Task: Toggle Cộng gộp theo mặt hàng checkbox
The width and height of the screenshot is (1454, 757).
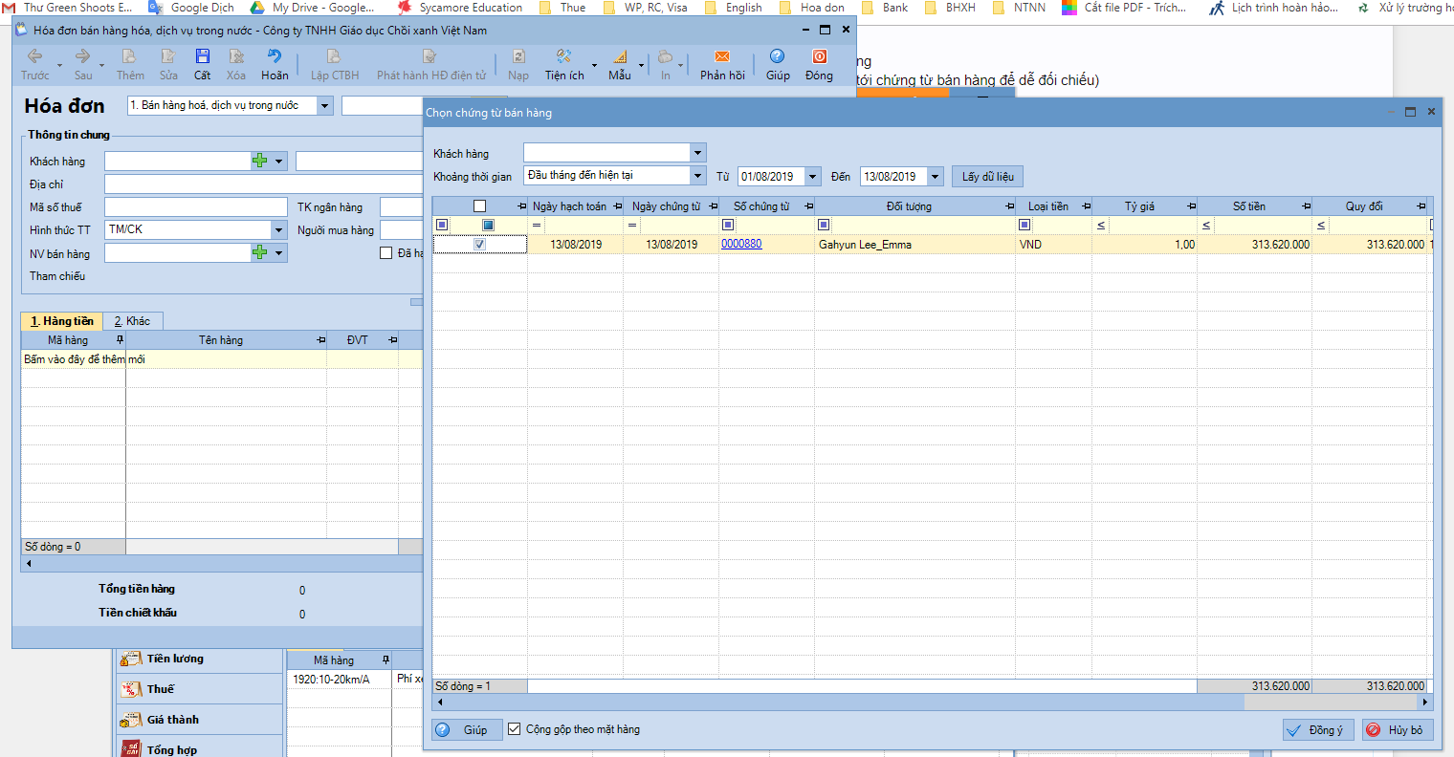Action: pos(515,729)
